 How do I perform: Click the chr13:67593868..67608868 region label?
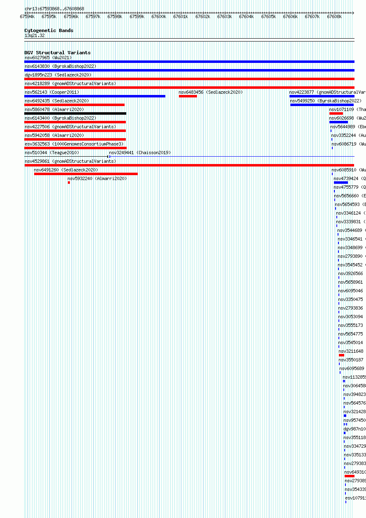(54, 9)
